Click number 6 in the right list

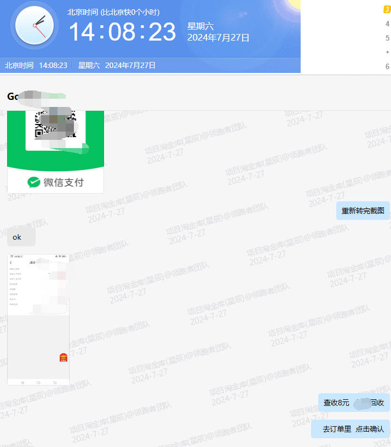tap(387, 66)
